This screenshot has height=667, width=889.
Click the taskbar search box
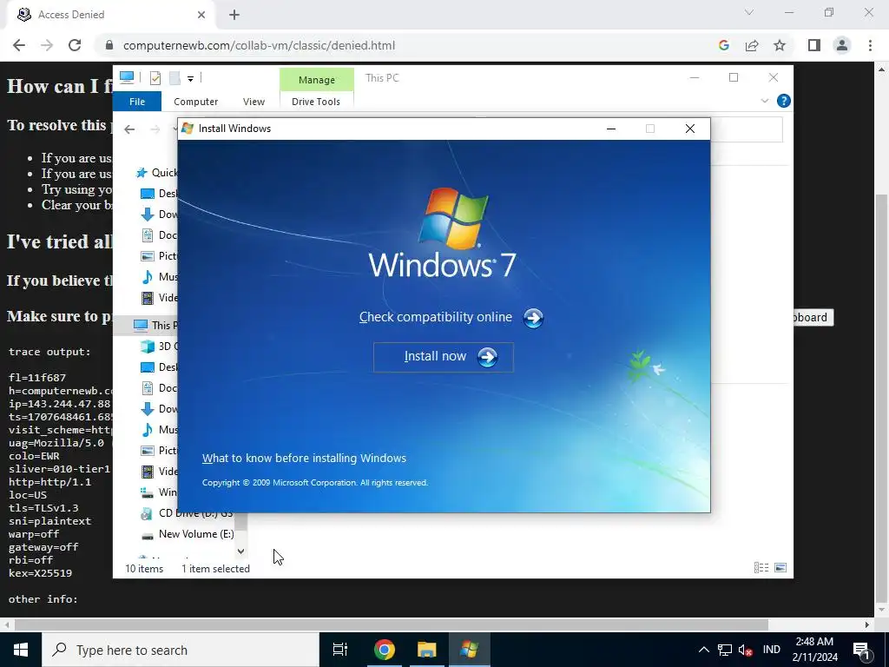point(181,650)
